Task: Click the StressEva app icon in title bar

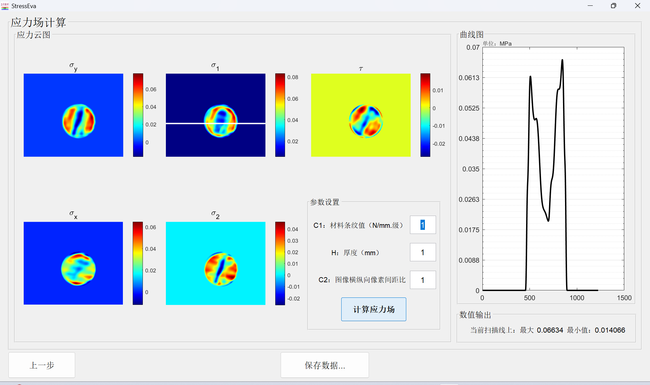Action: click(5, 6)
